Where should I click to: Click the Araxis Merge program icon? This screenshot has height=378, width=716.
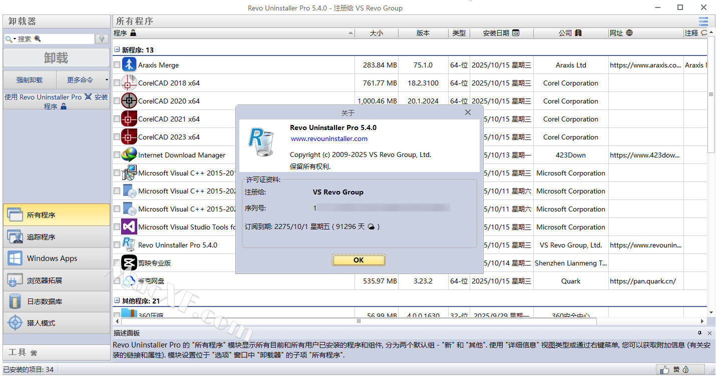pyautogui.click(x=129, y=65)
